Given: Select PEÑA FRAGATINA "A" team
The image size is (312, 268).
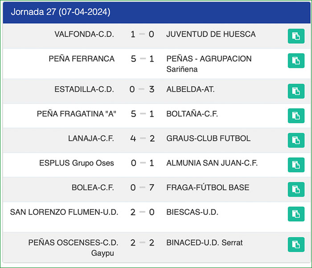Looking at the screenshot, I should (76, 114).
